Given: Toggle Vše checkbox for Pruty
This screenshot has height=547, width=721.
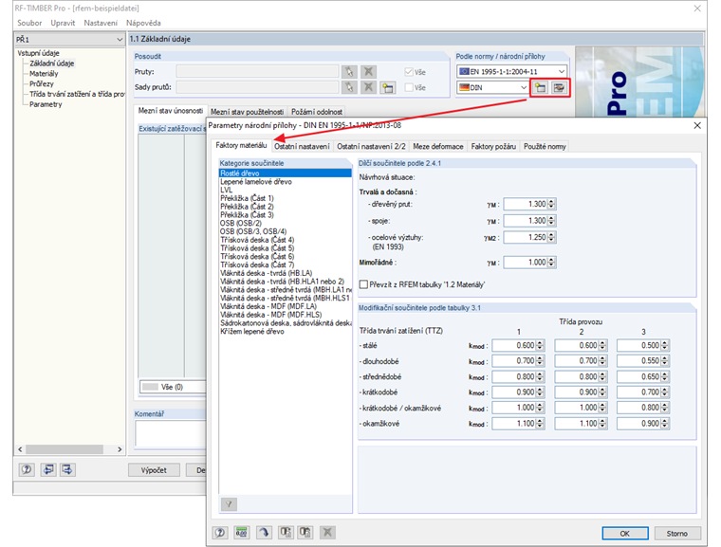Looking at the screenshot, I should 409,72.
